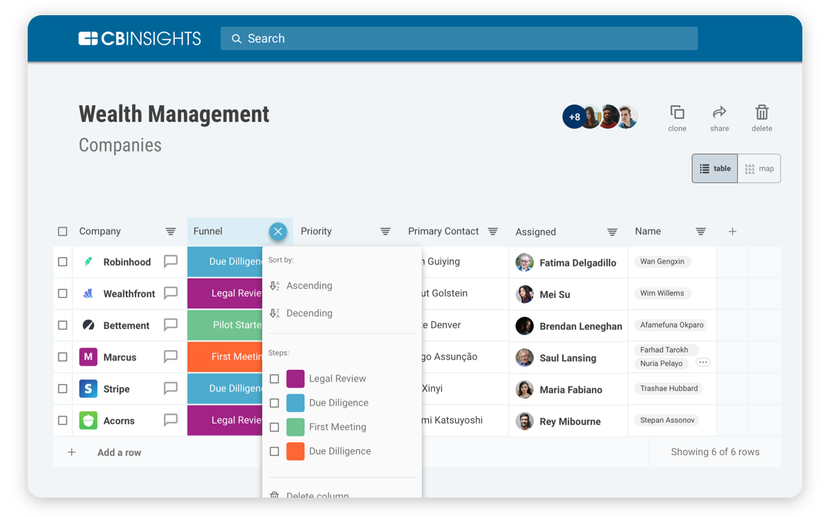This screenshot has height=517, width=830.
Task: Open comments for Wealthfront row
Action: [x=171, y=293]
